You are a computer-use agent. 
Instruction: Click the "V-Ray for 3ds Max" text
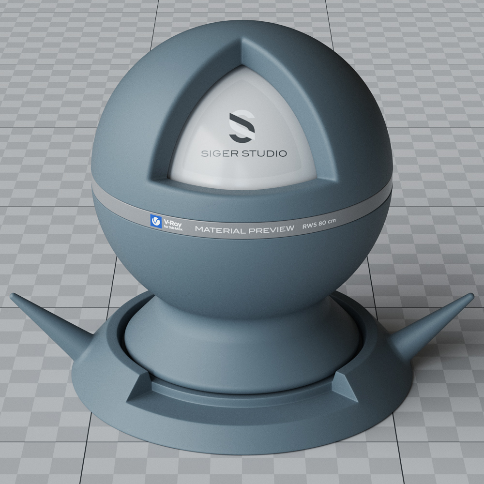pyautogui.click(x=173, y=225)
